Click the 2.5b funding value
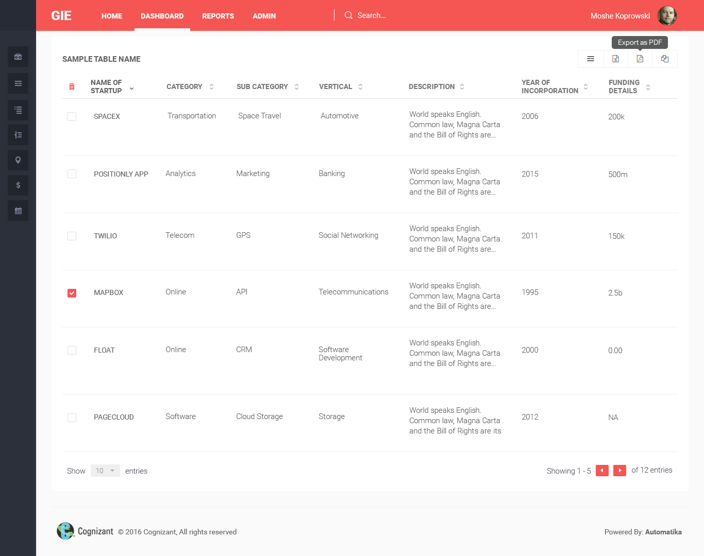Screen dimensions: 704x556 (615, 293)
